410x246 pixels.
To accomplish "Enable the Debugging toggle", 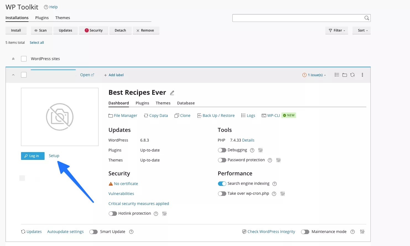I will tap(222, 150).
